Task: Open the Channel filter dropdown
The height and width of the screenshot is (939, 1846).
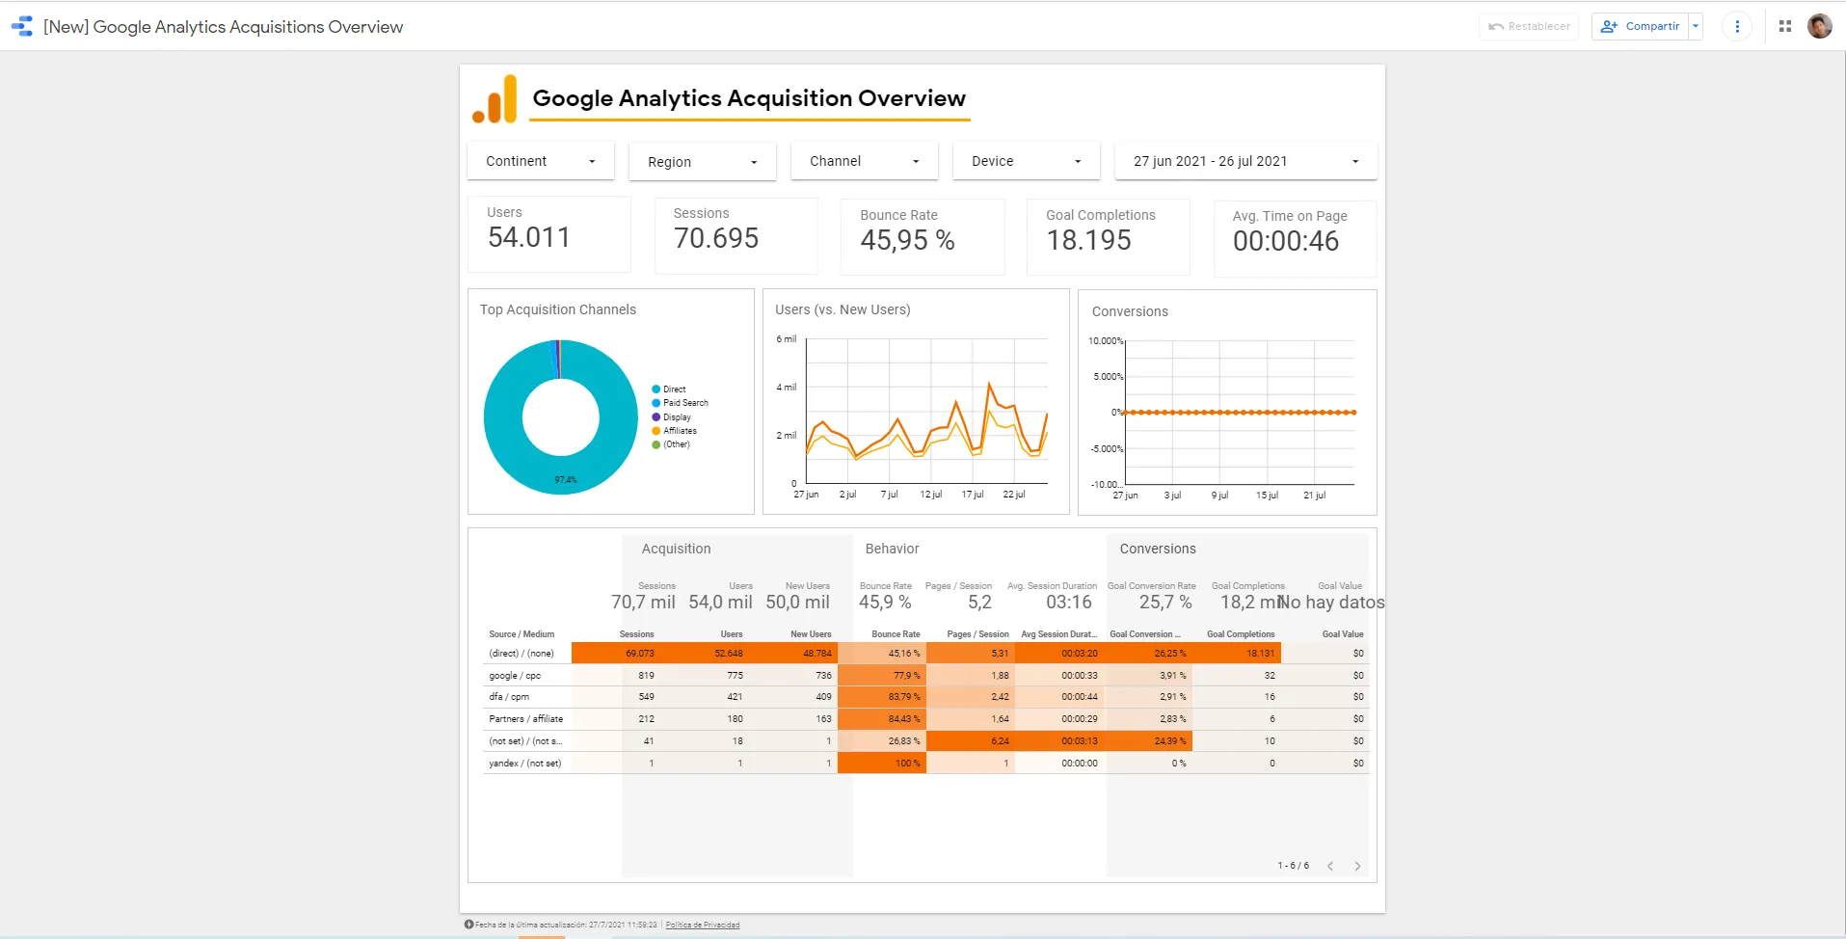Action: tap(865, 161)
